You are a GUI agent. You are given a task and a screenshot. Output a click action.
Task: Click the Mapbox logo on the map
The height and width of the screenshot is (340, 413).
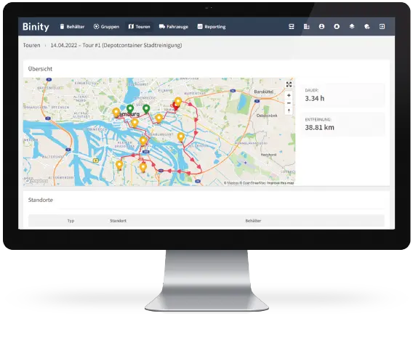pyautogui.click(x=36, y=181)
